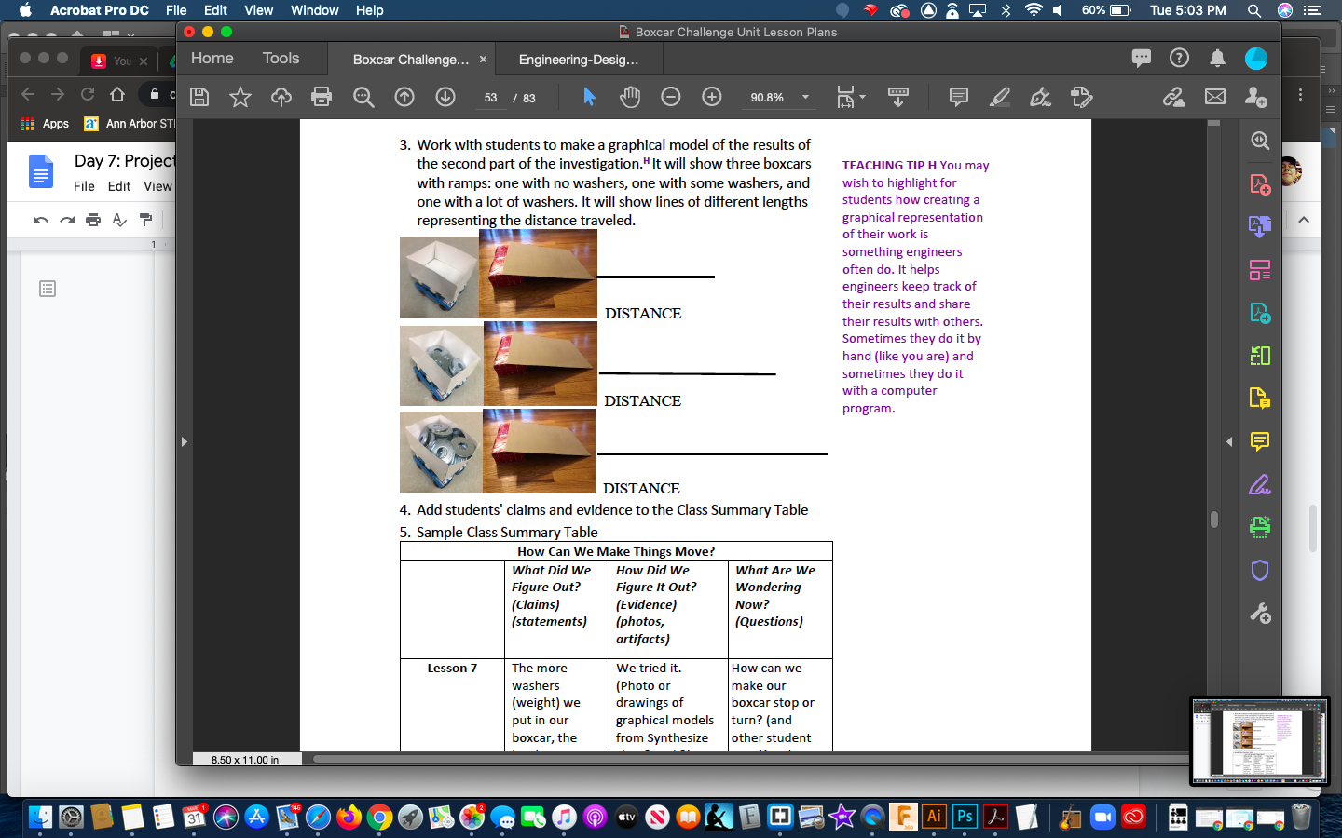Click the floating screenshot thumbnail preview
The image size is (1342, 838).
1260,741
